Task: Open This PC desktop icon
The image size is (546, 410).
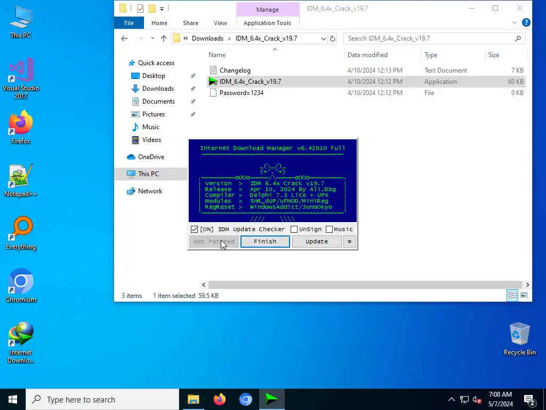Action: (21, 21)
